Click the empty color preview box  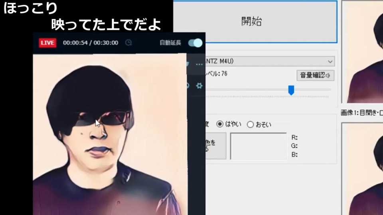coord(259,146)
